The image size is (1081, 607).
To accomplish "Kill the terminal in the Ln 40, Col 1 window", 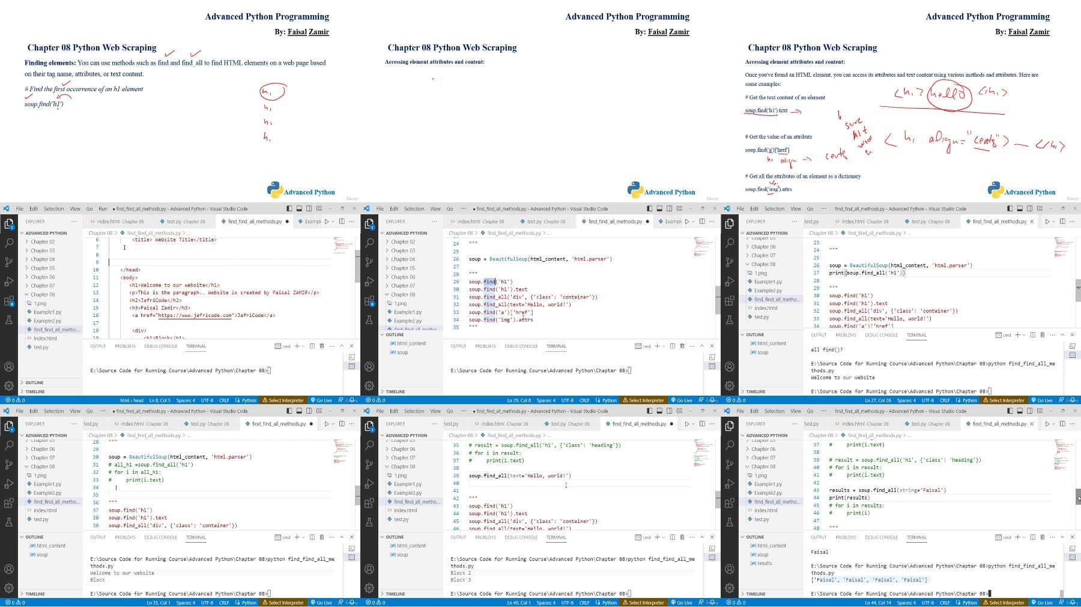I will [x=682, y=537].
